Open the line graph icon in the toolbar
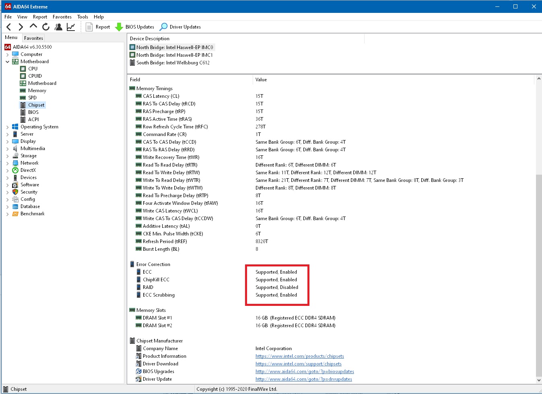The width and height of the screenshot is (542, 394). coord(71,27)
